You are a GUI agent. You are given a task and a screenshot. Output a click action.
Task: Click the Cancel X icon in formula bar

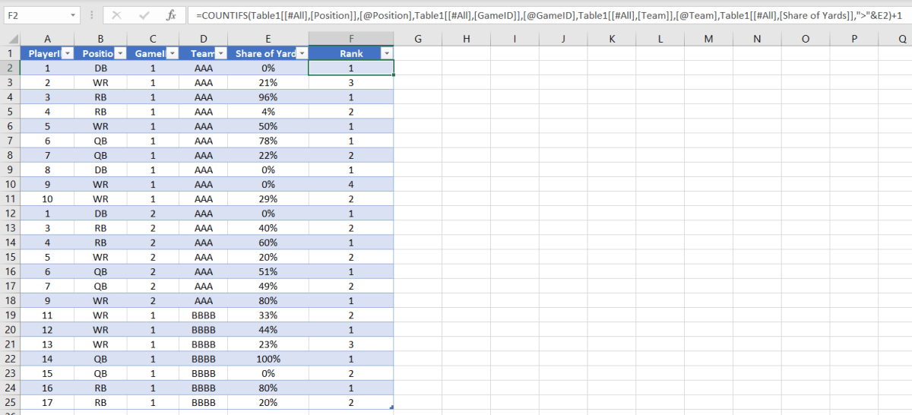(x=116, y=15)
